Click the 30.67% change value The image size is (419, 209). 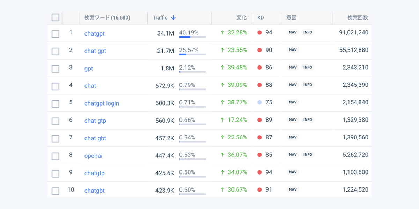[x=237, y=189]
